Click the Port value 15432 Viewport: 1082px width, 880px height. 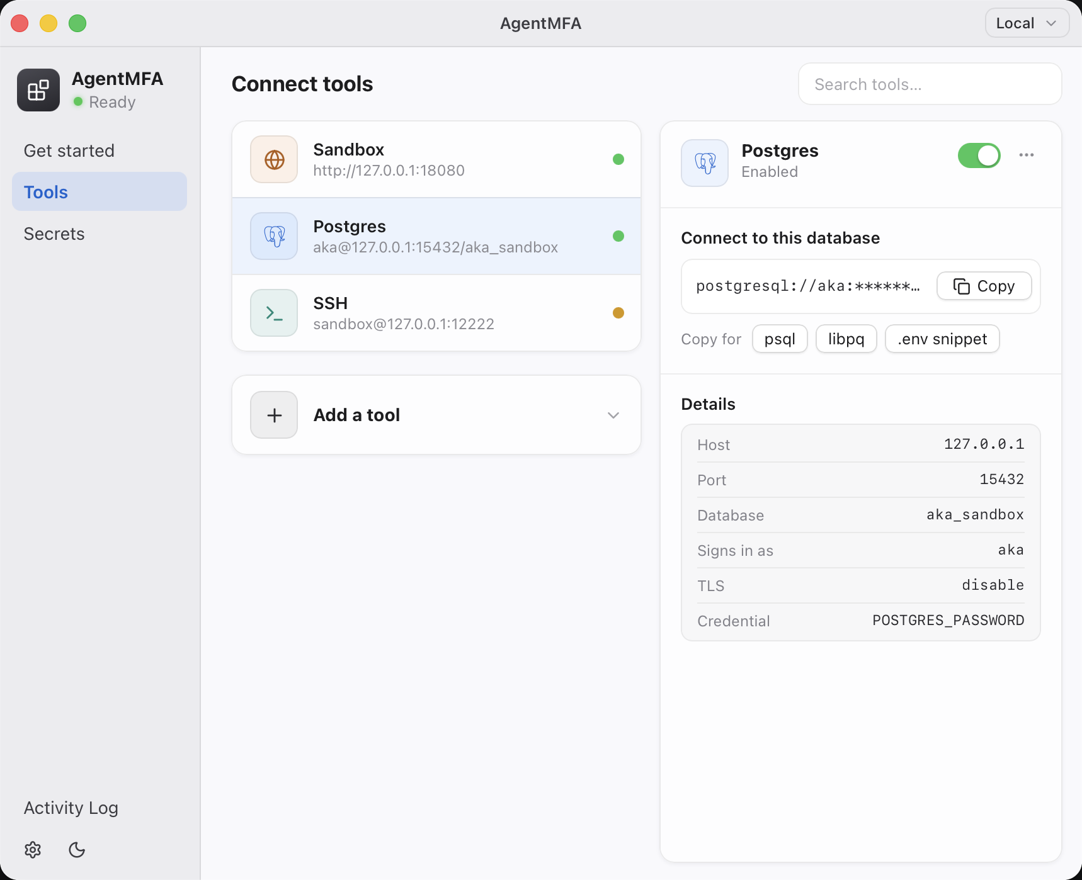[1001, 480]
